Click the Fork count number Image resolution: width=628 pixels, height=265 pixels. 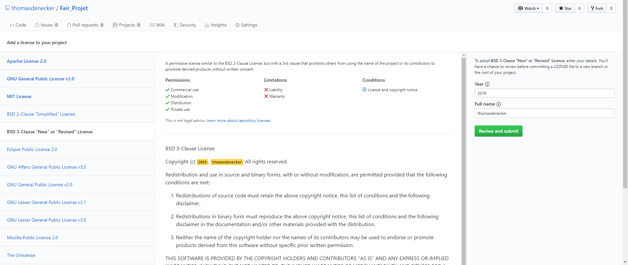(x=611, y=8)
